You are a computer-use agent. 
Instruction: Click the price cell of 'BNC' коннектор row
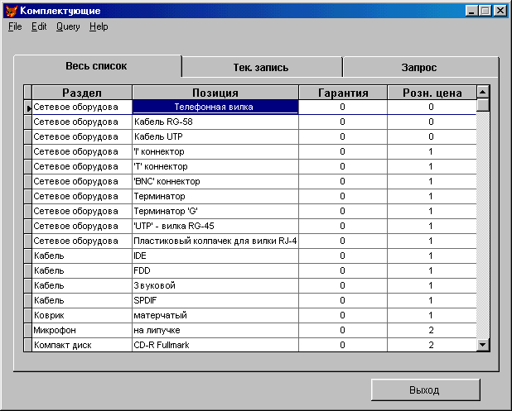[x=432, y=182]
